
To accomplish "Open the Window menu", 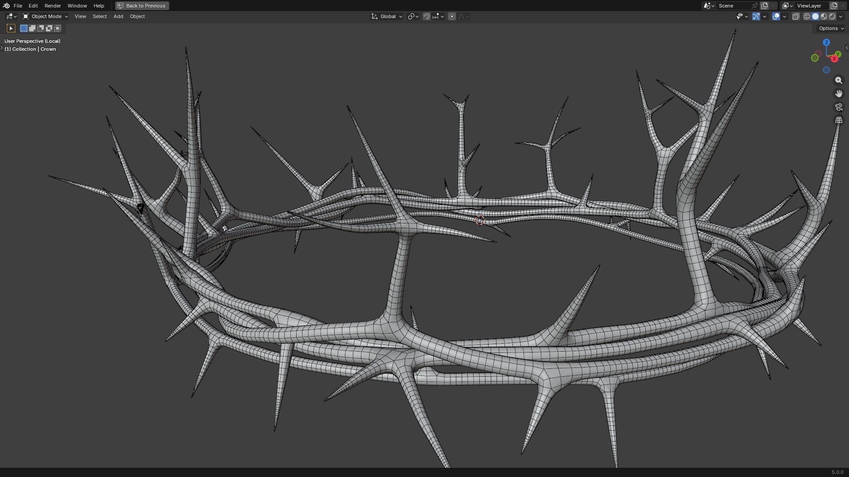I will [x=77, y=6].
